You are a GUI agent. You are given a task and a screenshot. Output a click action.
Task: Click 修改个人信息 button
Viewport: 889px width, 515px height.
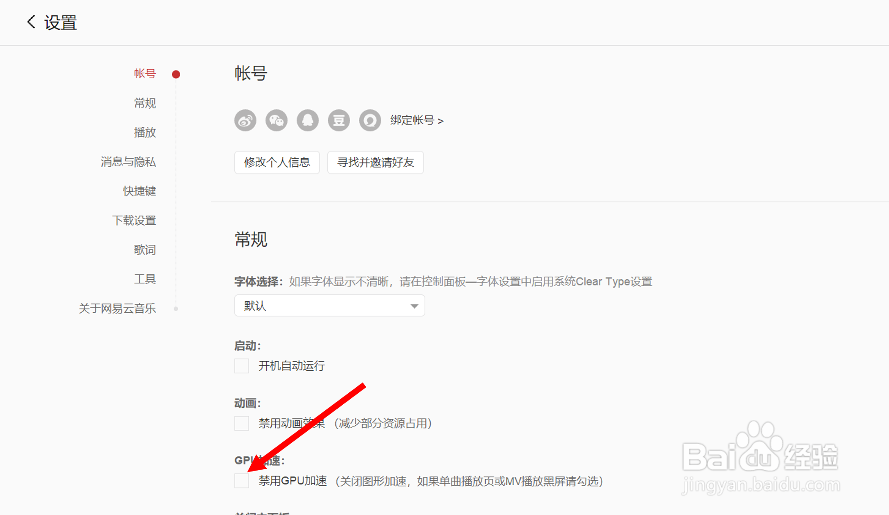[277, 163]
